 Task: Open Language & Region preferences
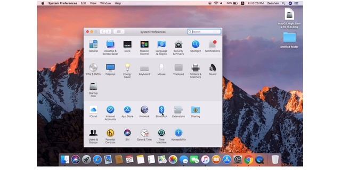[x=161, y=47]
